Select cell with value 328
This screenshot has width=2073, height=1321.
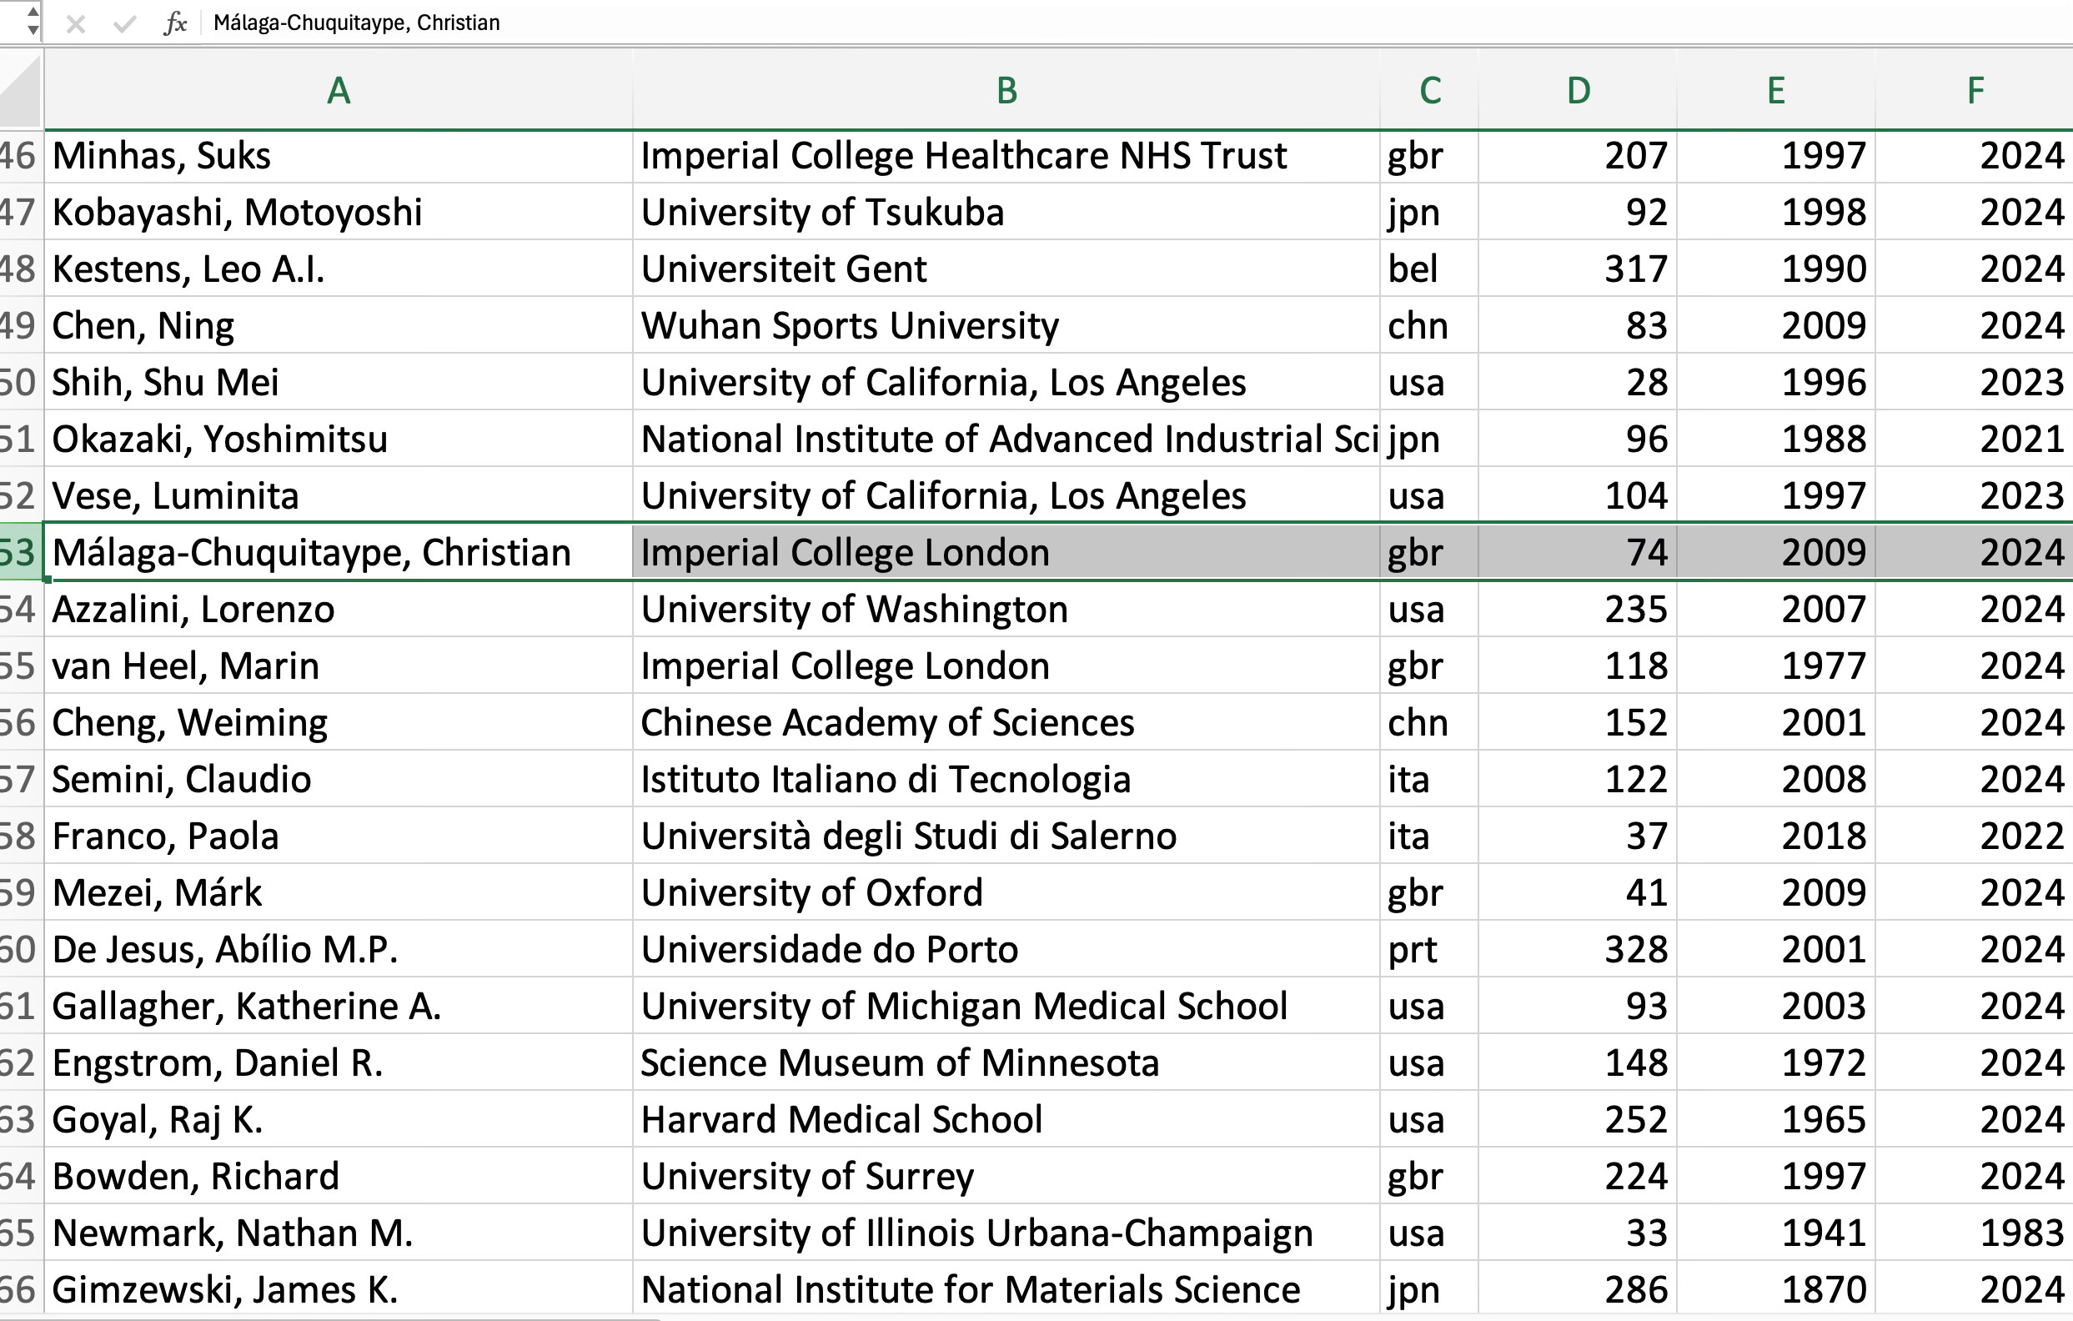(1635, 950)
